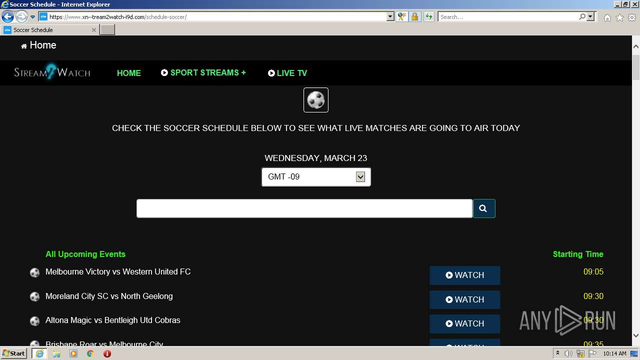
Task: Expand the address bar autocomplete dropdown
Action: coord(390,16)
